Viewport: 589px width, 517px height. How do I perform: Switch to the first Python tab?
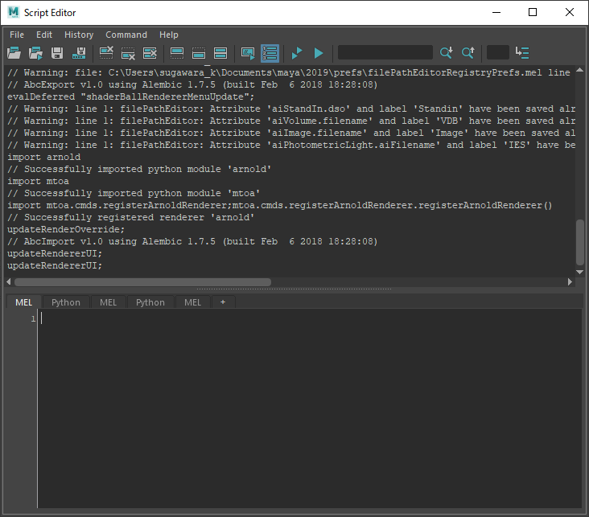click(66, 302)
